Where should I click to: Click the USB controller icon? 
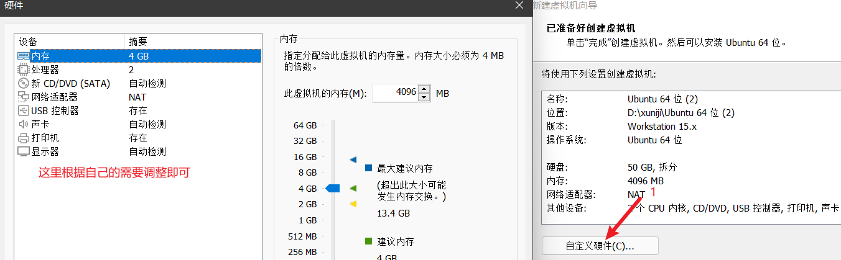(x=24, y=110)
